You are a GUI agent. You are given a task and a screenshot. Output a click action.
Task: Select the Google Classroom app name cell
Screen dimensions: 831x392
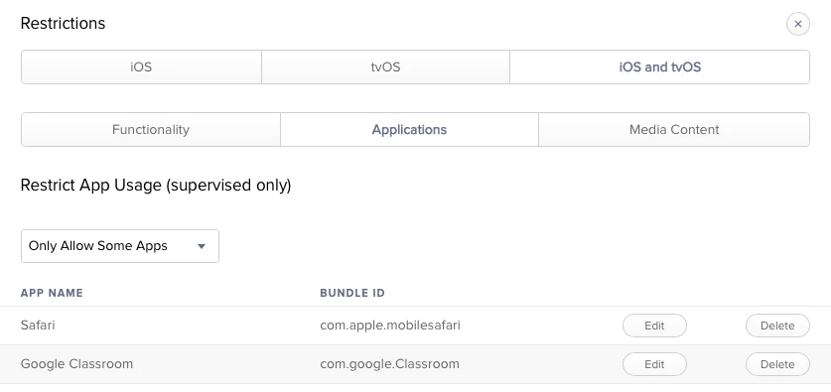click(x=76, y=364)
